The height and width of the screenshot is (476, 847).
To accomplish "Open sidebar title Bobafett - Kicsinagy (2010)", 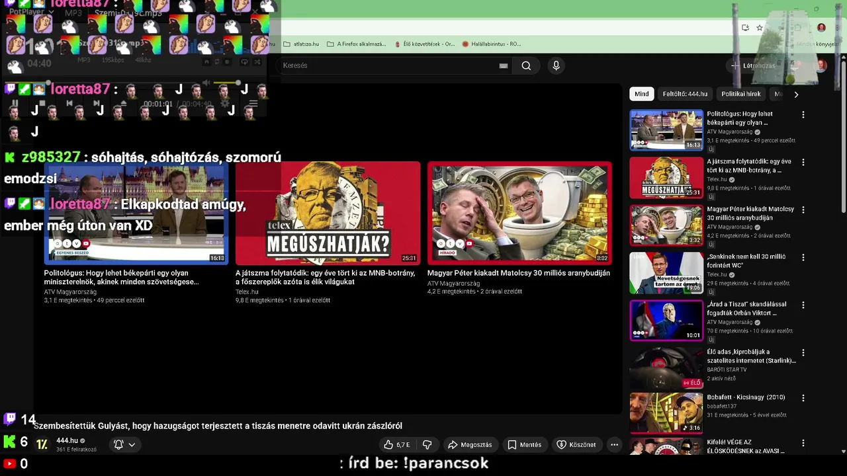I will 746,397.
